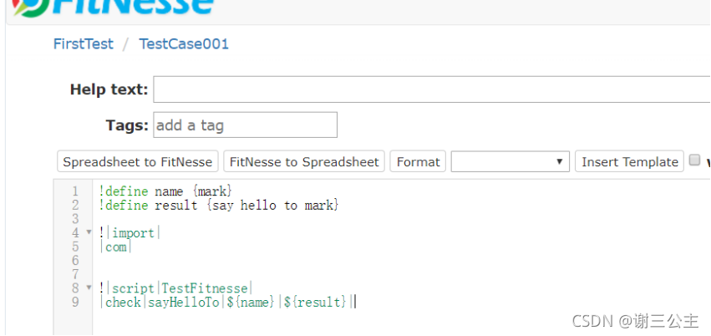711x336 pixels.
Task: Click the add a tag field
Action: click(x=246, y=125)
